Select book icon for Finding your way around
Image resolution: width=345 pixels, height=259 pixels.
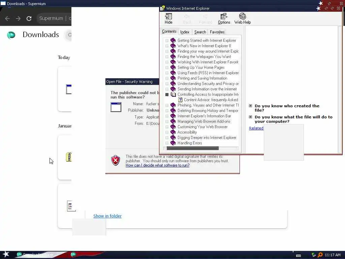pyautogui.click(x=173, y=51)
